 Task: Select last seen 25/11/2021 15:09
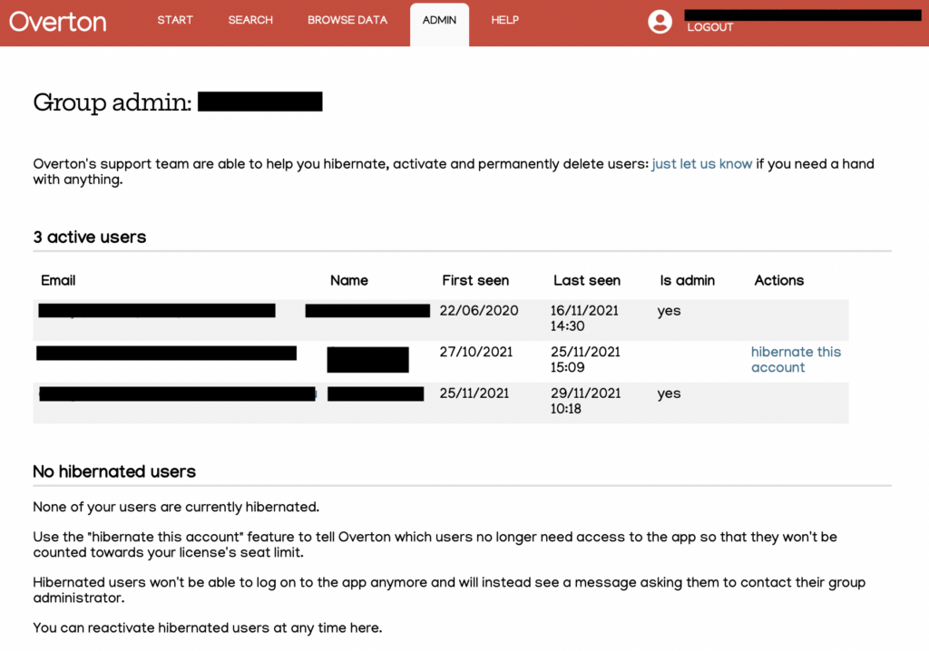point(585,360)
